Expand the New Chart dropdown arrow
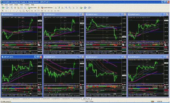 click(4, 8)
